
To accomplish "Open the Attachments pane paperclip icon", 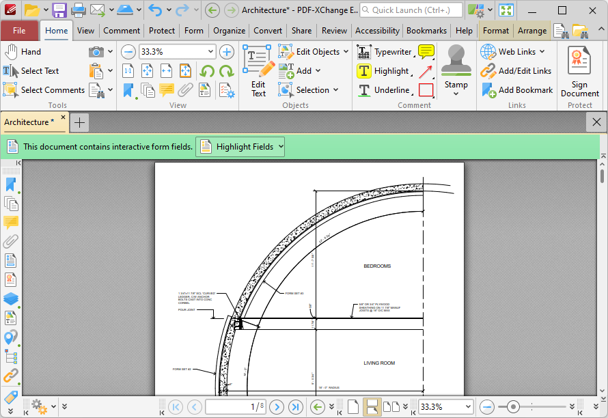I will tap(11, 242).
